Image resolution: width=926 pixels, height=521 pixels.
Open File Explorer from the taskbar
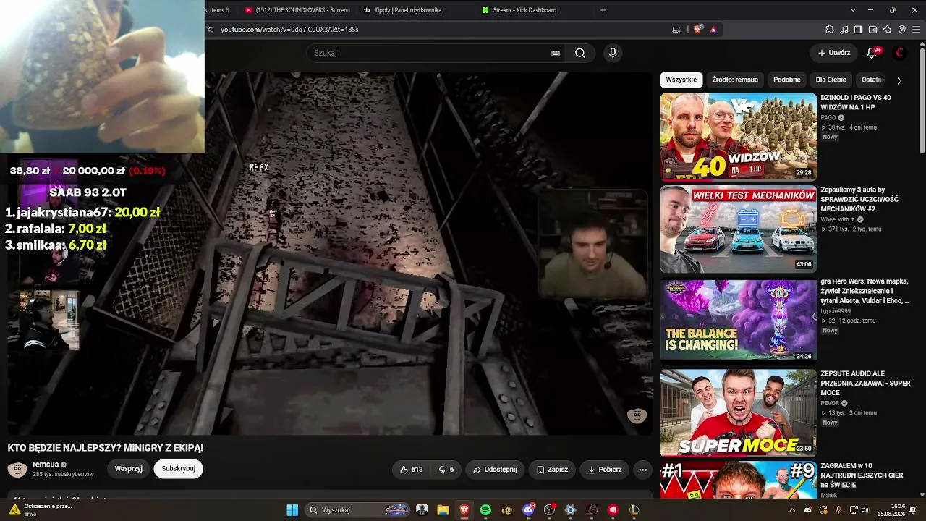point(443,510)
